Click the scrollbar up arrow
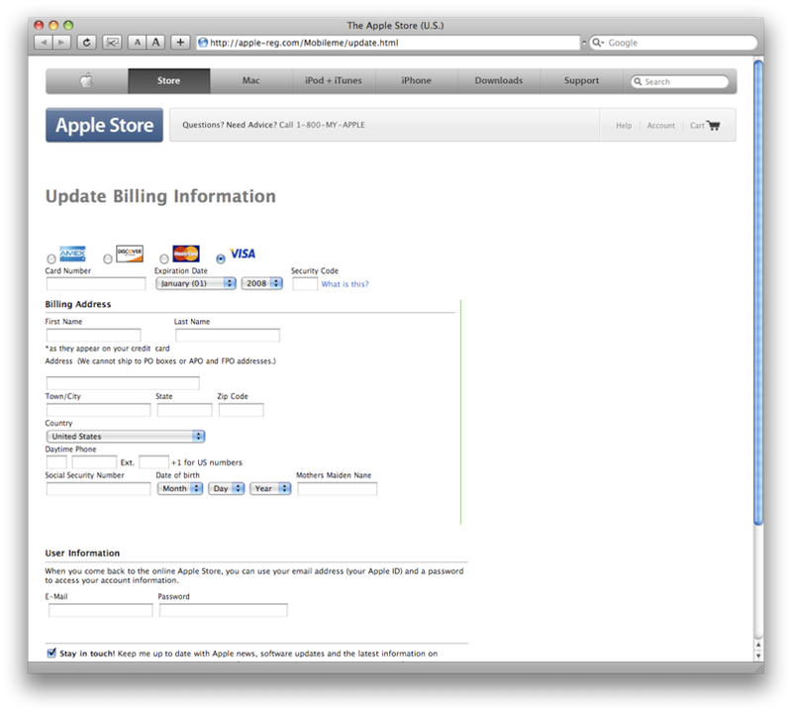The height and width of the screenshot is (712, 792). click(x=757, y=645)
